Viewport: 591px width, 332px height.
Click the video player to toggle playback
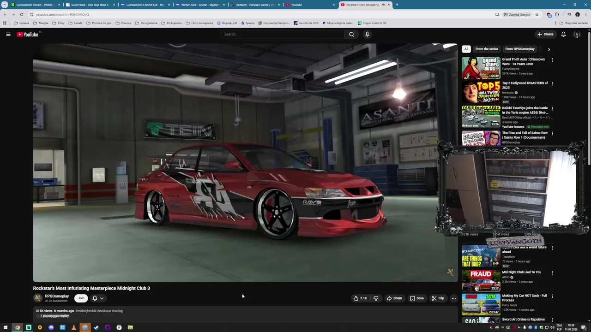(245, 162)
